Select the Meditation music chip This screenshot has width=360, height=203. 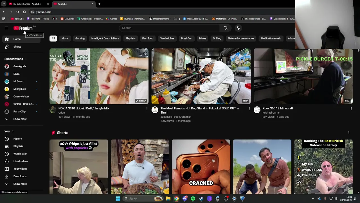click(x=271, y=38)
